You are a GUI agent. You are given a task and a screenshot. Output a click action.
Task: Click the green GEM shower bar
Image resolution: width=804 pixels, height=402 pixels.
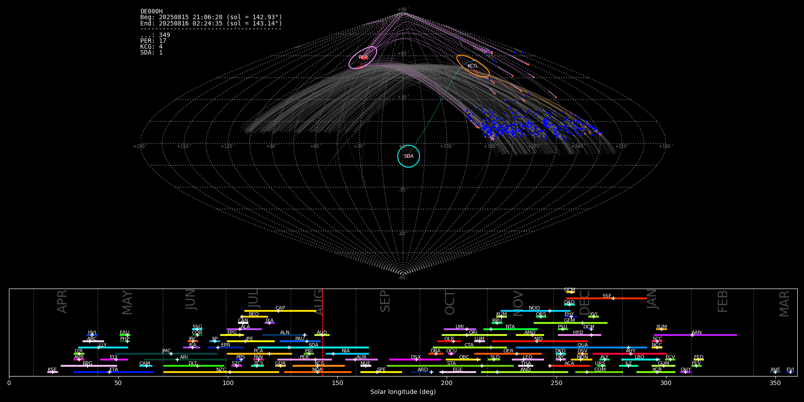point(570,323)
